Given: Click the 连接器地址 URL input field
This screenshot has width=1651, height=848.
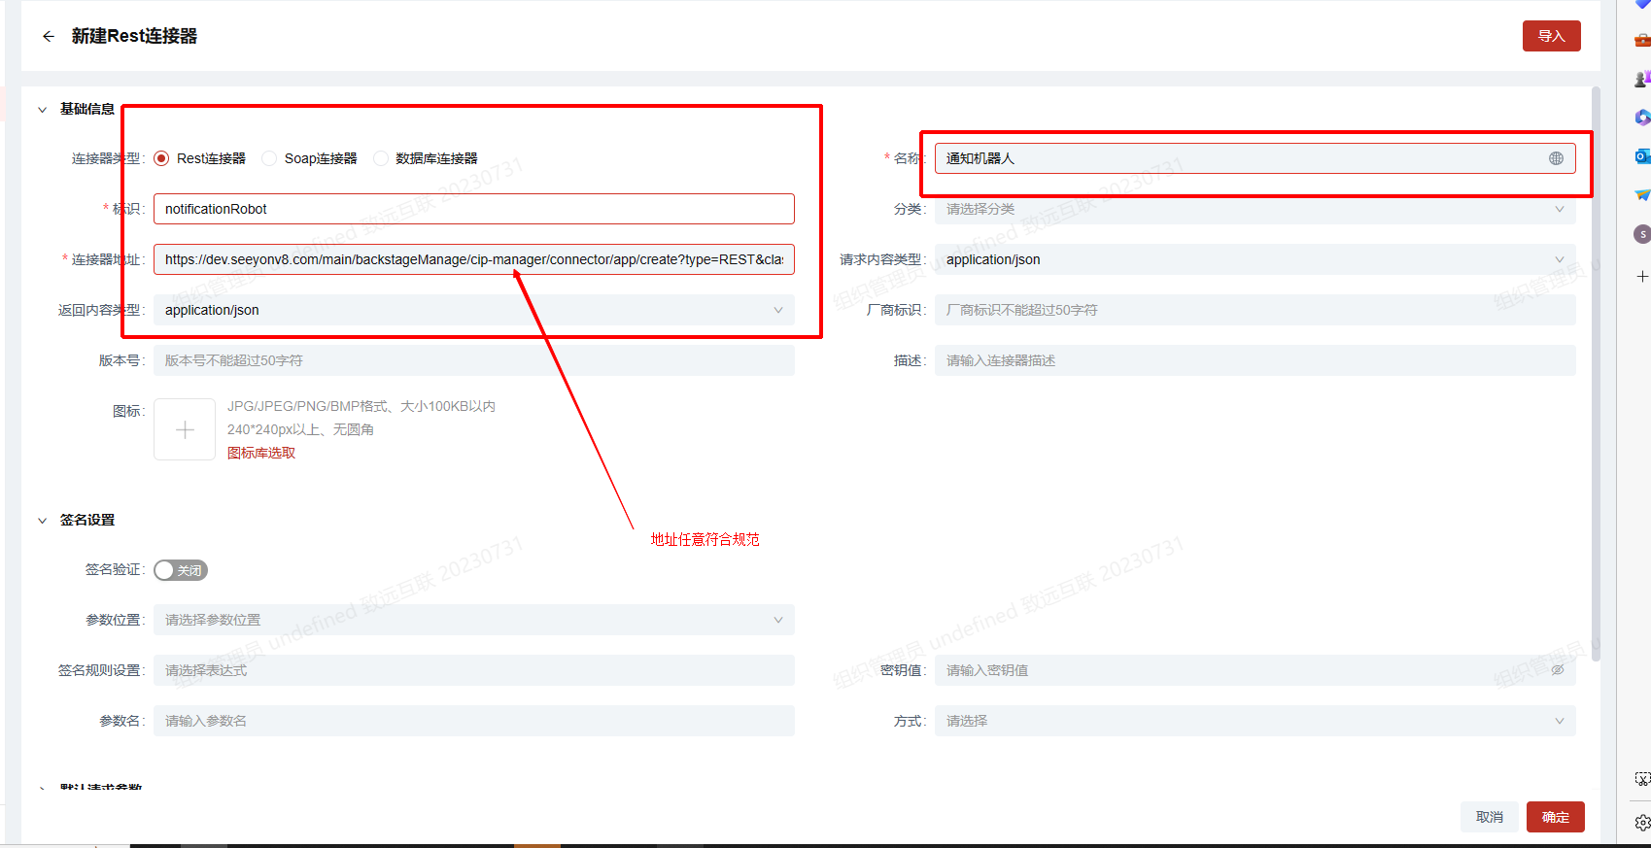Looking at the screenshot, I should 474,259.
